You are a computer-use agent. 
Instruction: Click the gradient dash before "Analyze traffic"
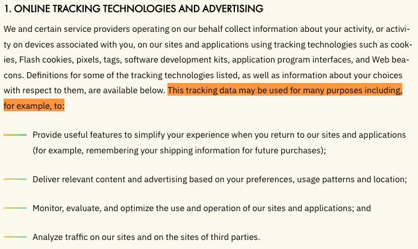coord(15,237)
